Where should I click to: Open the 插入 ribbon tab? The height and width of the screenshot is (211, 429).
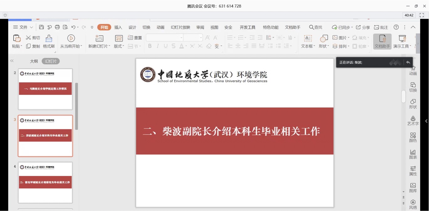tap(118, 28)
